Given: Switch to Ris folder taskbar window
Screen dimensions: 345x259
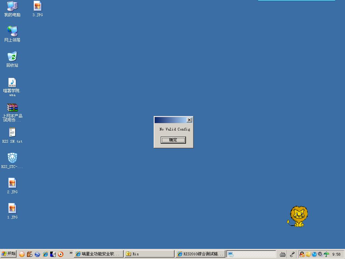Looking at the screenshot, I should coord(149,254).
